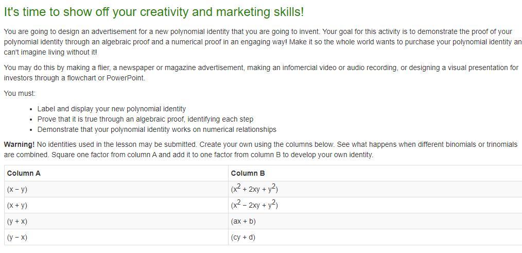Click the 'Demonstrate that your polynomial' bullet
This screenshot has height=253, width=522.
157,129
